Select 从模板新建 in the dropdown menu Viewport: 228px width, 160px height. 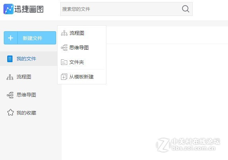(82, 77)
